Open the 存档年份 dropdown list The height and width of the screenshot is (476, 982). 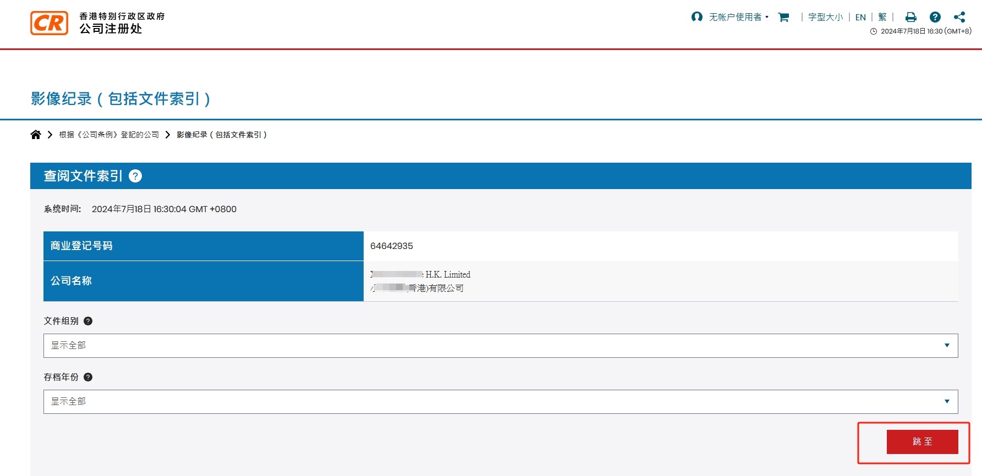[501, 402]
